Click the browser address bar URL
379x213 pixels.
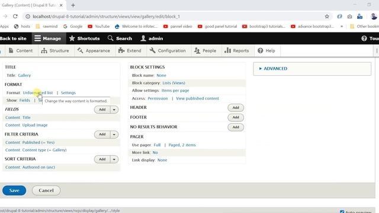click(x=107, y=17)
